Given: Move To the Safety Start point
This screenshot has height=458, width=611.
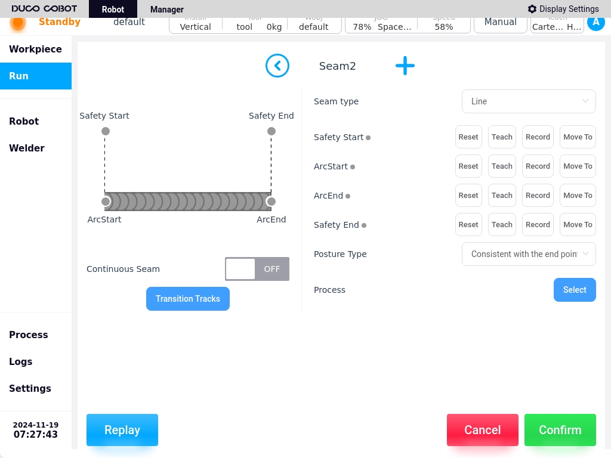Looking at the screenshot, I should coord(578,137).
